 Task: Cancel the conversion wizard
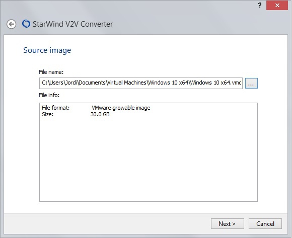pos(265,224)
